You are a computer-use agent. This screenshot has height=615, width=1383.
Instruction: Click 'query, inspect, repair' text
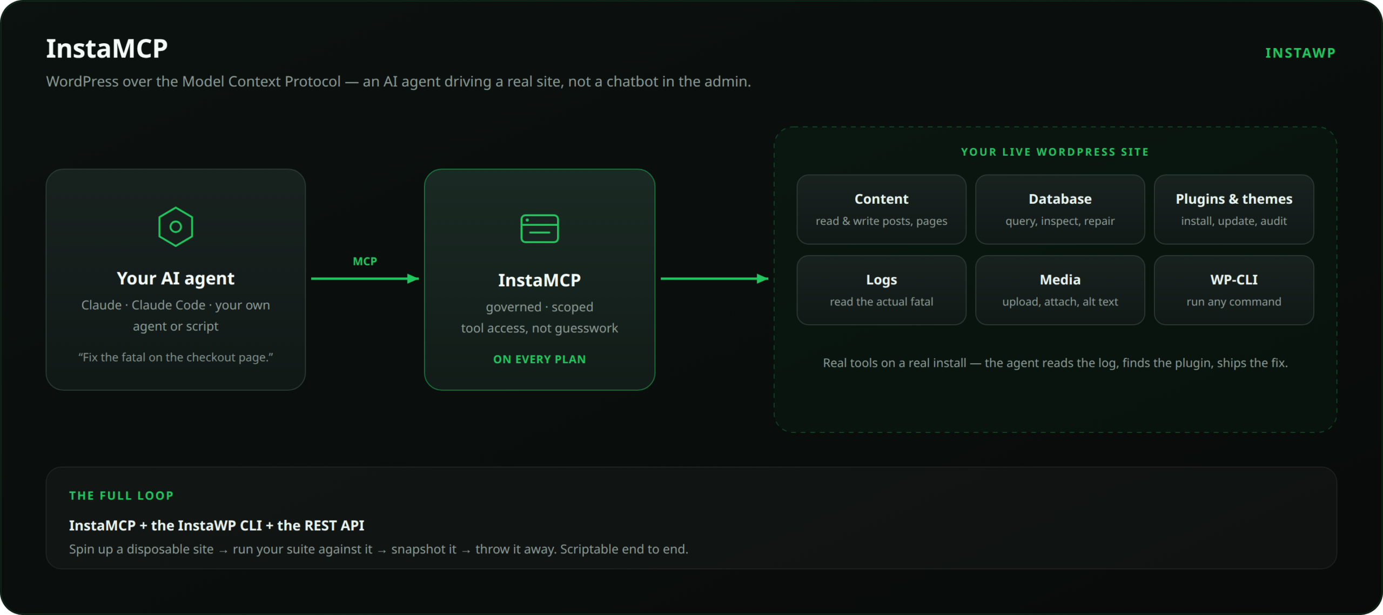point(1060,221)
